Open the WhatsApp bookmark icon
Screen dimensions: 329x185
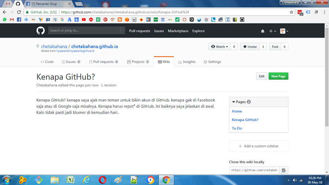(x=4, y=20)
